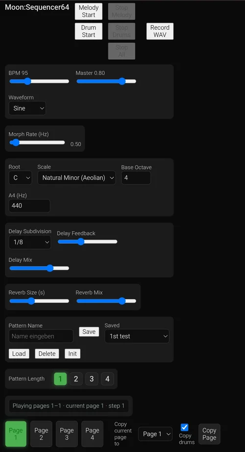Click the Delete pattern button
The width and height of the screenshot is (245, 452).
(47, 354)
